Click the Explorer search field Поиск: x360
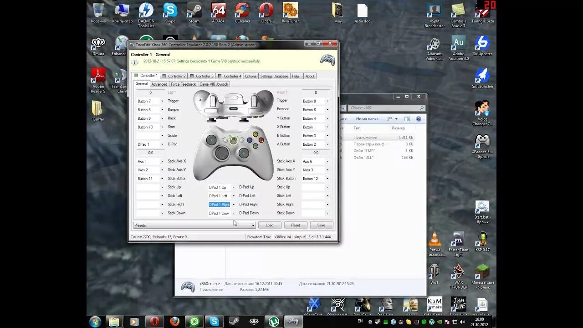The width and height of the screenshot is (583, 328). 387,108
